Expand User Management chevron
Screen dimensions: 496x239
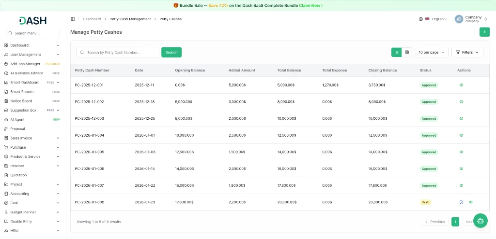[x=58, y=55]
